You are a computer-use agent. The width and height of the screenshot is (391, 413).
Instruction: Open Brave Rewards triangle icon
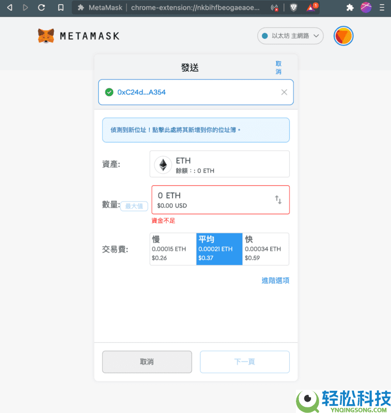point(312,7)
